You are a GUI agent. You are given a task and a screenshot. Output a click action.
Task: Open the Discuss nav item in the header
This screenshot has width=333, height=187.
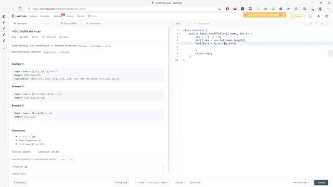pos(81,16)
